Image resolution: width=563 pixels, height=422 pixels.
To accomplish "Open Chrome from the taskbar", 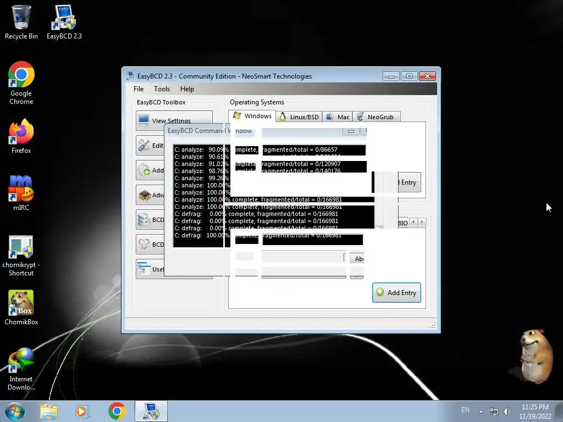I will pos(117,411).
